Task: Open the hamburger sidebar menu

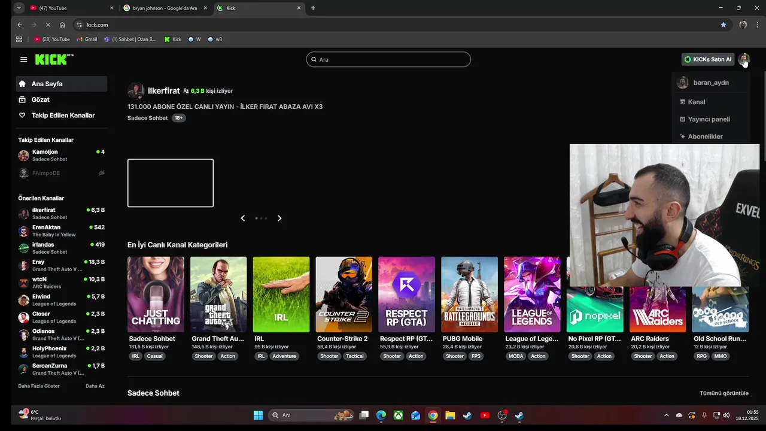Action: point(23,59)
